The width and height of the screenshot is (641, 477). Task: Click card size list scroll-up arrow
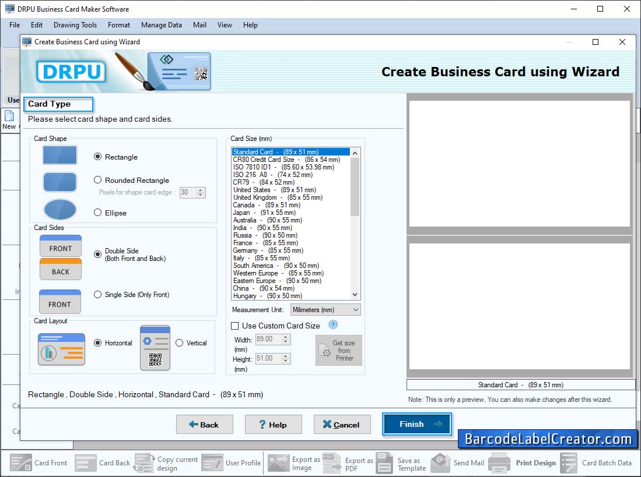[355, 153]
